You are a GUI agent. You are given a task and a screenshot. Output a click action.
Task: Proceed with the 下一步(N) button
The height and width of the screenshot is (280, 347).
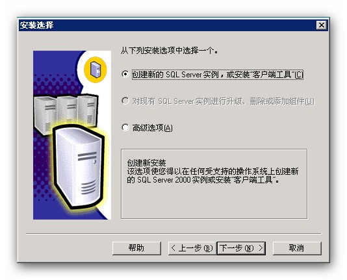[x=241, y=248]
